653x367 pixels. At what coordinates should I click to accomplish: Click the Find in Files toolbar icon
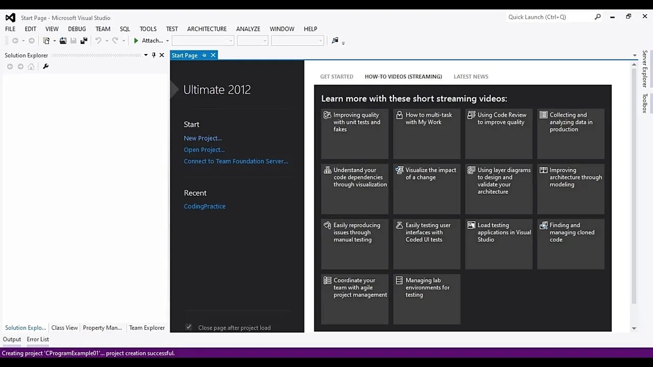335,41
